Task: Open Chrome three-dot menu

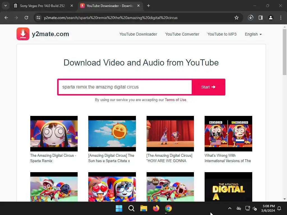Action: [281, 18]
